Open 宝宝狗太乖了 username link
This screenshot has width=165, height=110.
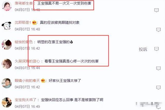click(x=26, y=100)
